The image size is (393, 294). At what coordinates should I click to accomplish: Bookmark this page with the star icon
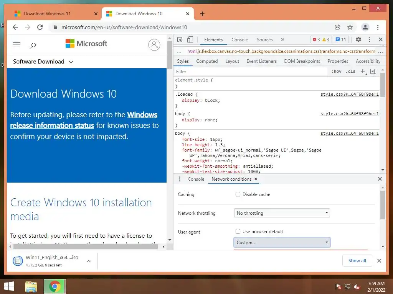tap(350, 27)
